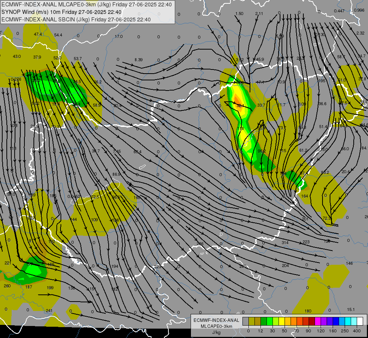This screenshot has width=368, height=338.
Task: Click the 45.9 value near the border
Action: (x=260, y=59)
